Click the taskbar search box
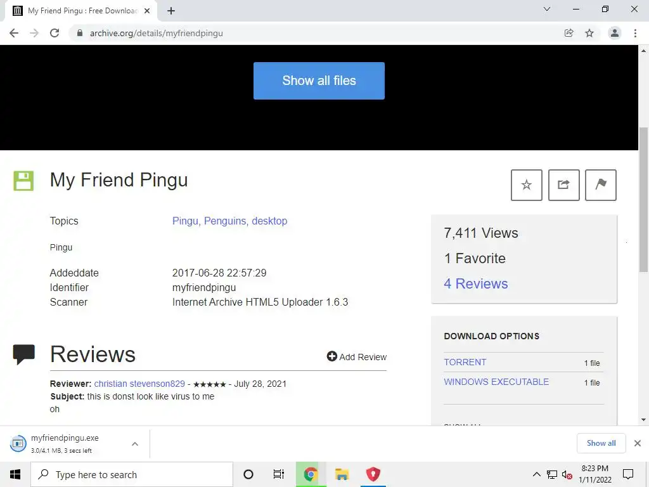The width and height of the screenshot is (649, 487). tap(132, 474)
